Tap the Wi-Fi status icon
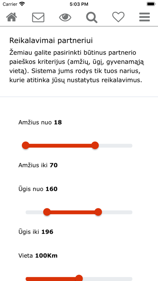The height and width of the screenshot is (281, 158). [x=22, y=4]
